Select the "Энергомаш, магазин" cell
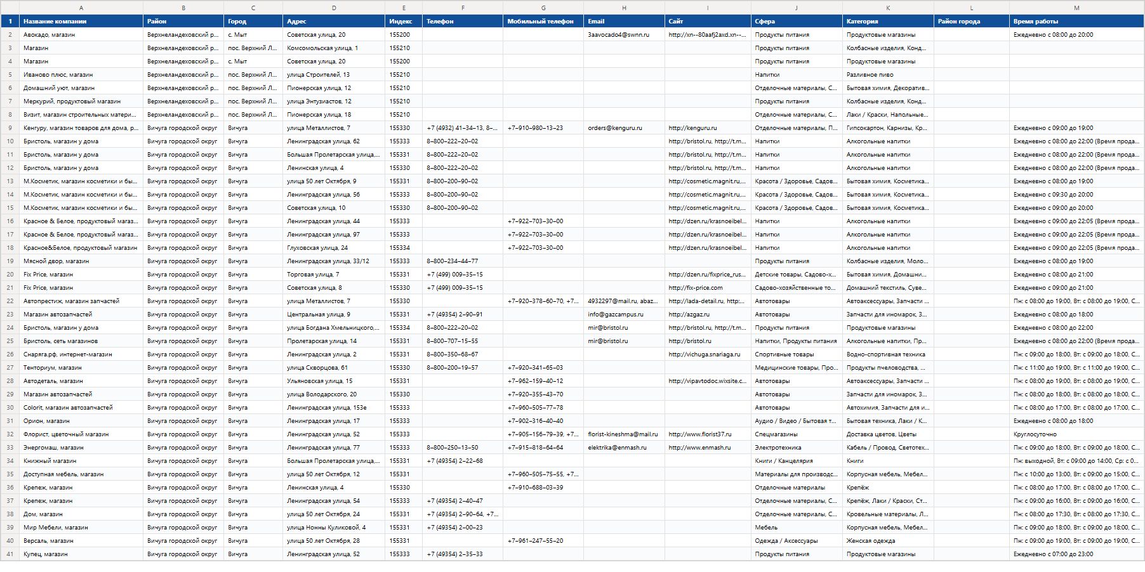The image size is (1145, 572). (x=81, y=448)
